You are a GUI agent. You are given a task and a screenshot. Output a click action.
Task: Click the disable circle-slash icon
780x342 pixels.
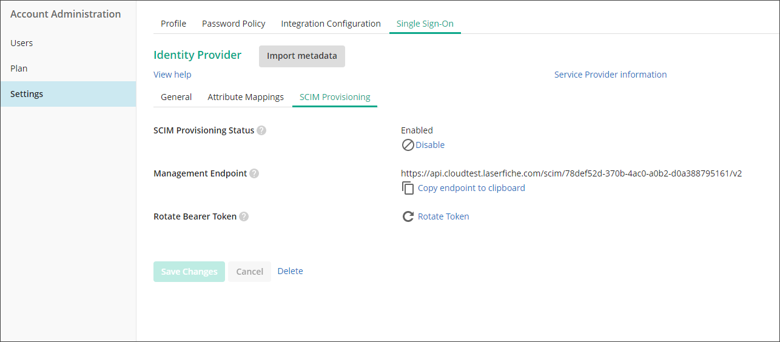[408, 145]
